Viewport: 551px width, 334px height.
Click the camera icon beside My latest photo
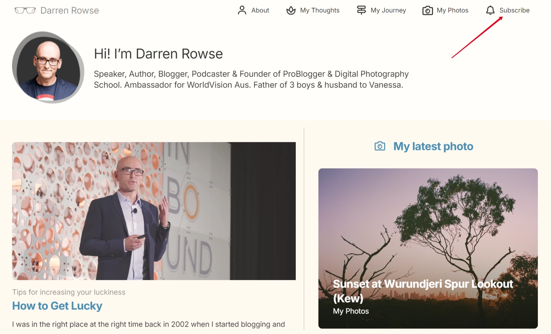tap(380, 146)
